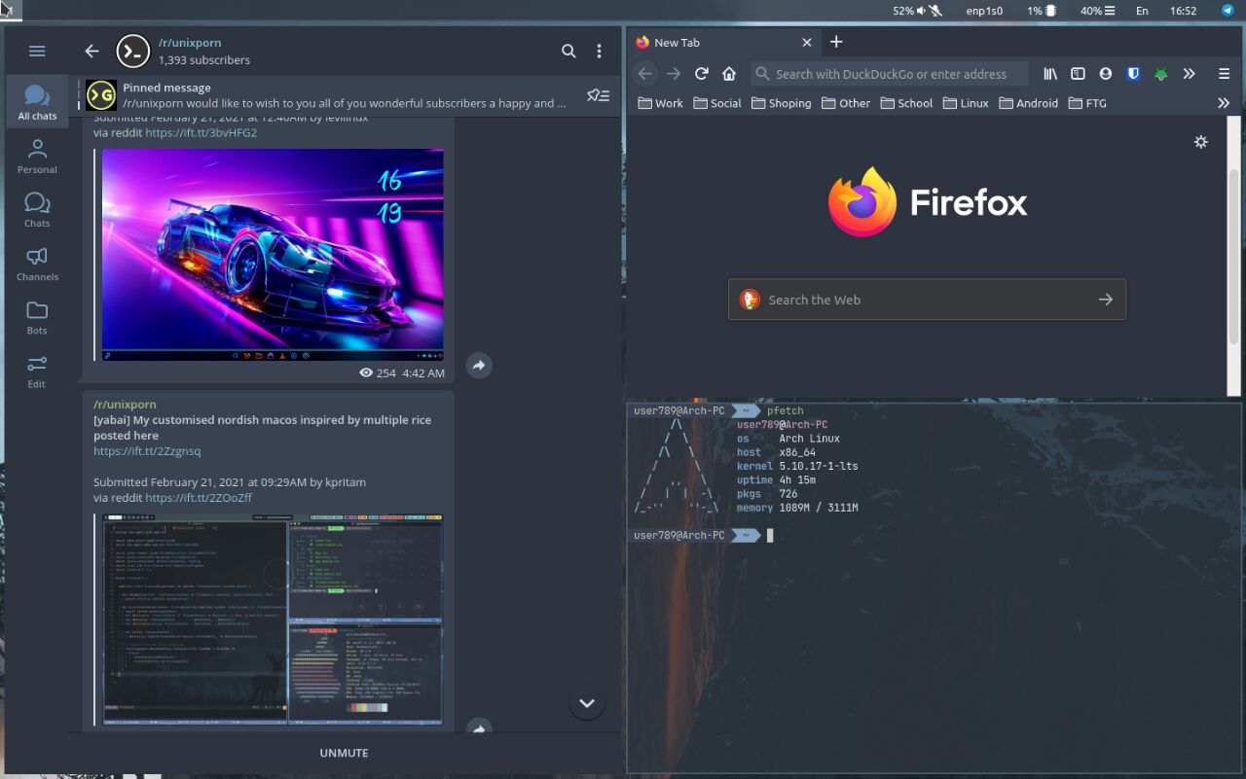
Task: Go forward in Firefox
Action: point(674,74)
